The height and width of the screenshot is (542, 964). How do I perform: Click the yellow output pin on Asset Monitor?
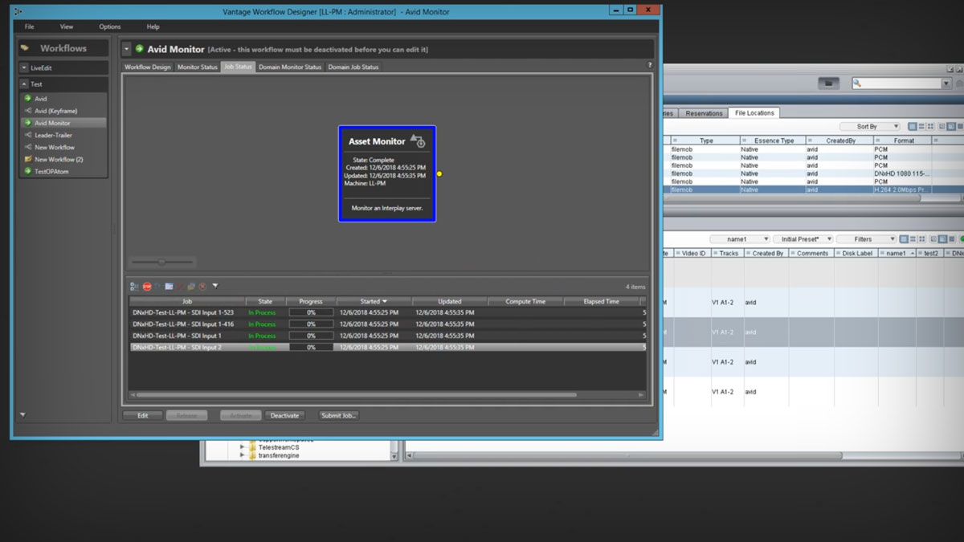point(439,173)
